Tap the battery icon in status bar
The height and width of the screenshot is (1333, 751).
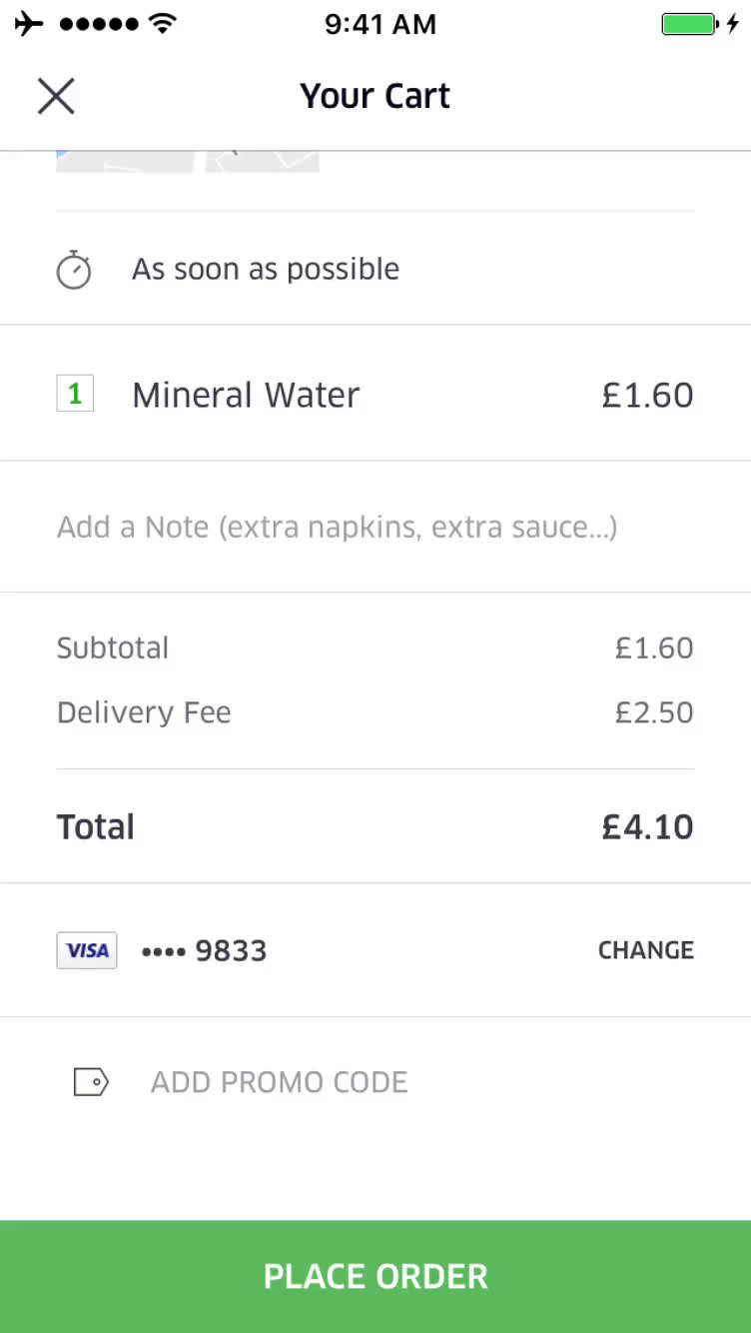[x=689, y=24]
